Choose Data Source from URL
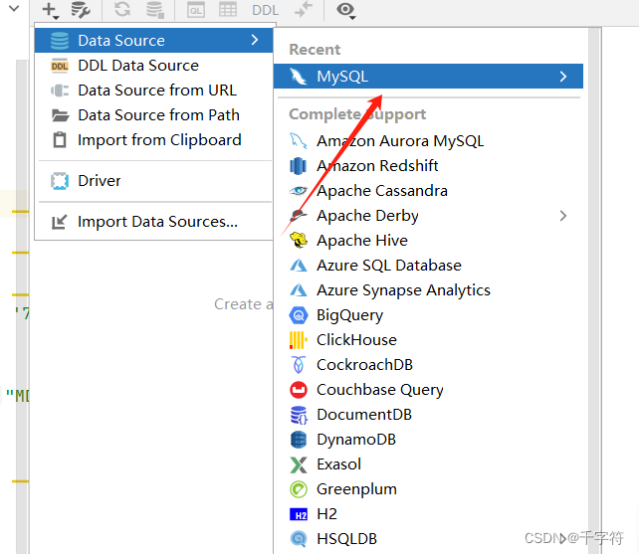Viewport: 639px width, 554px height. click(153, 91)
